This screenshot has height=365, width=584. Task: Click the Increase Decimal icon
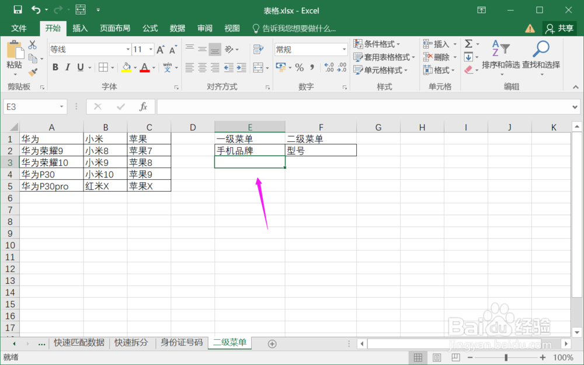pos(329,67)
